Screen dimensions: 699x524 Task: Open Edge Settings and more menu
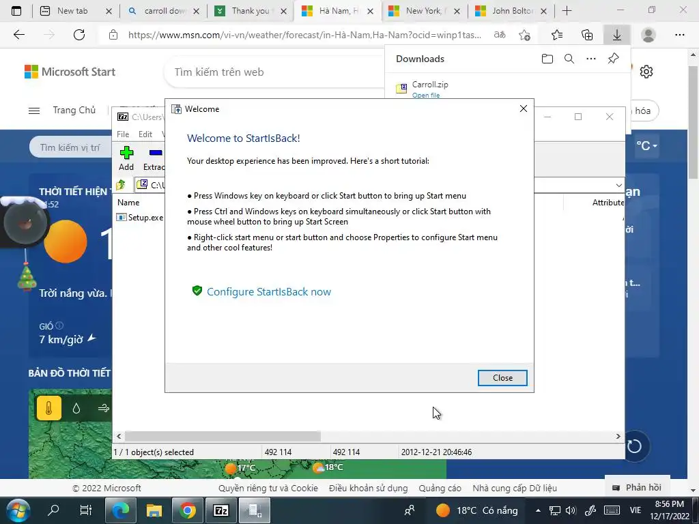[679, 35]
